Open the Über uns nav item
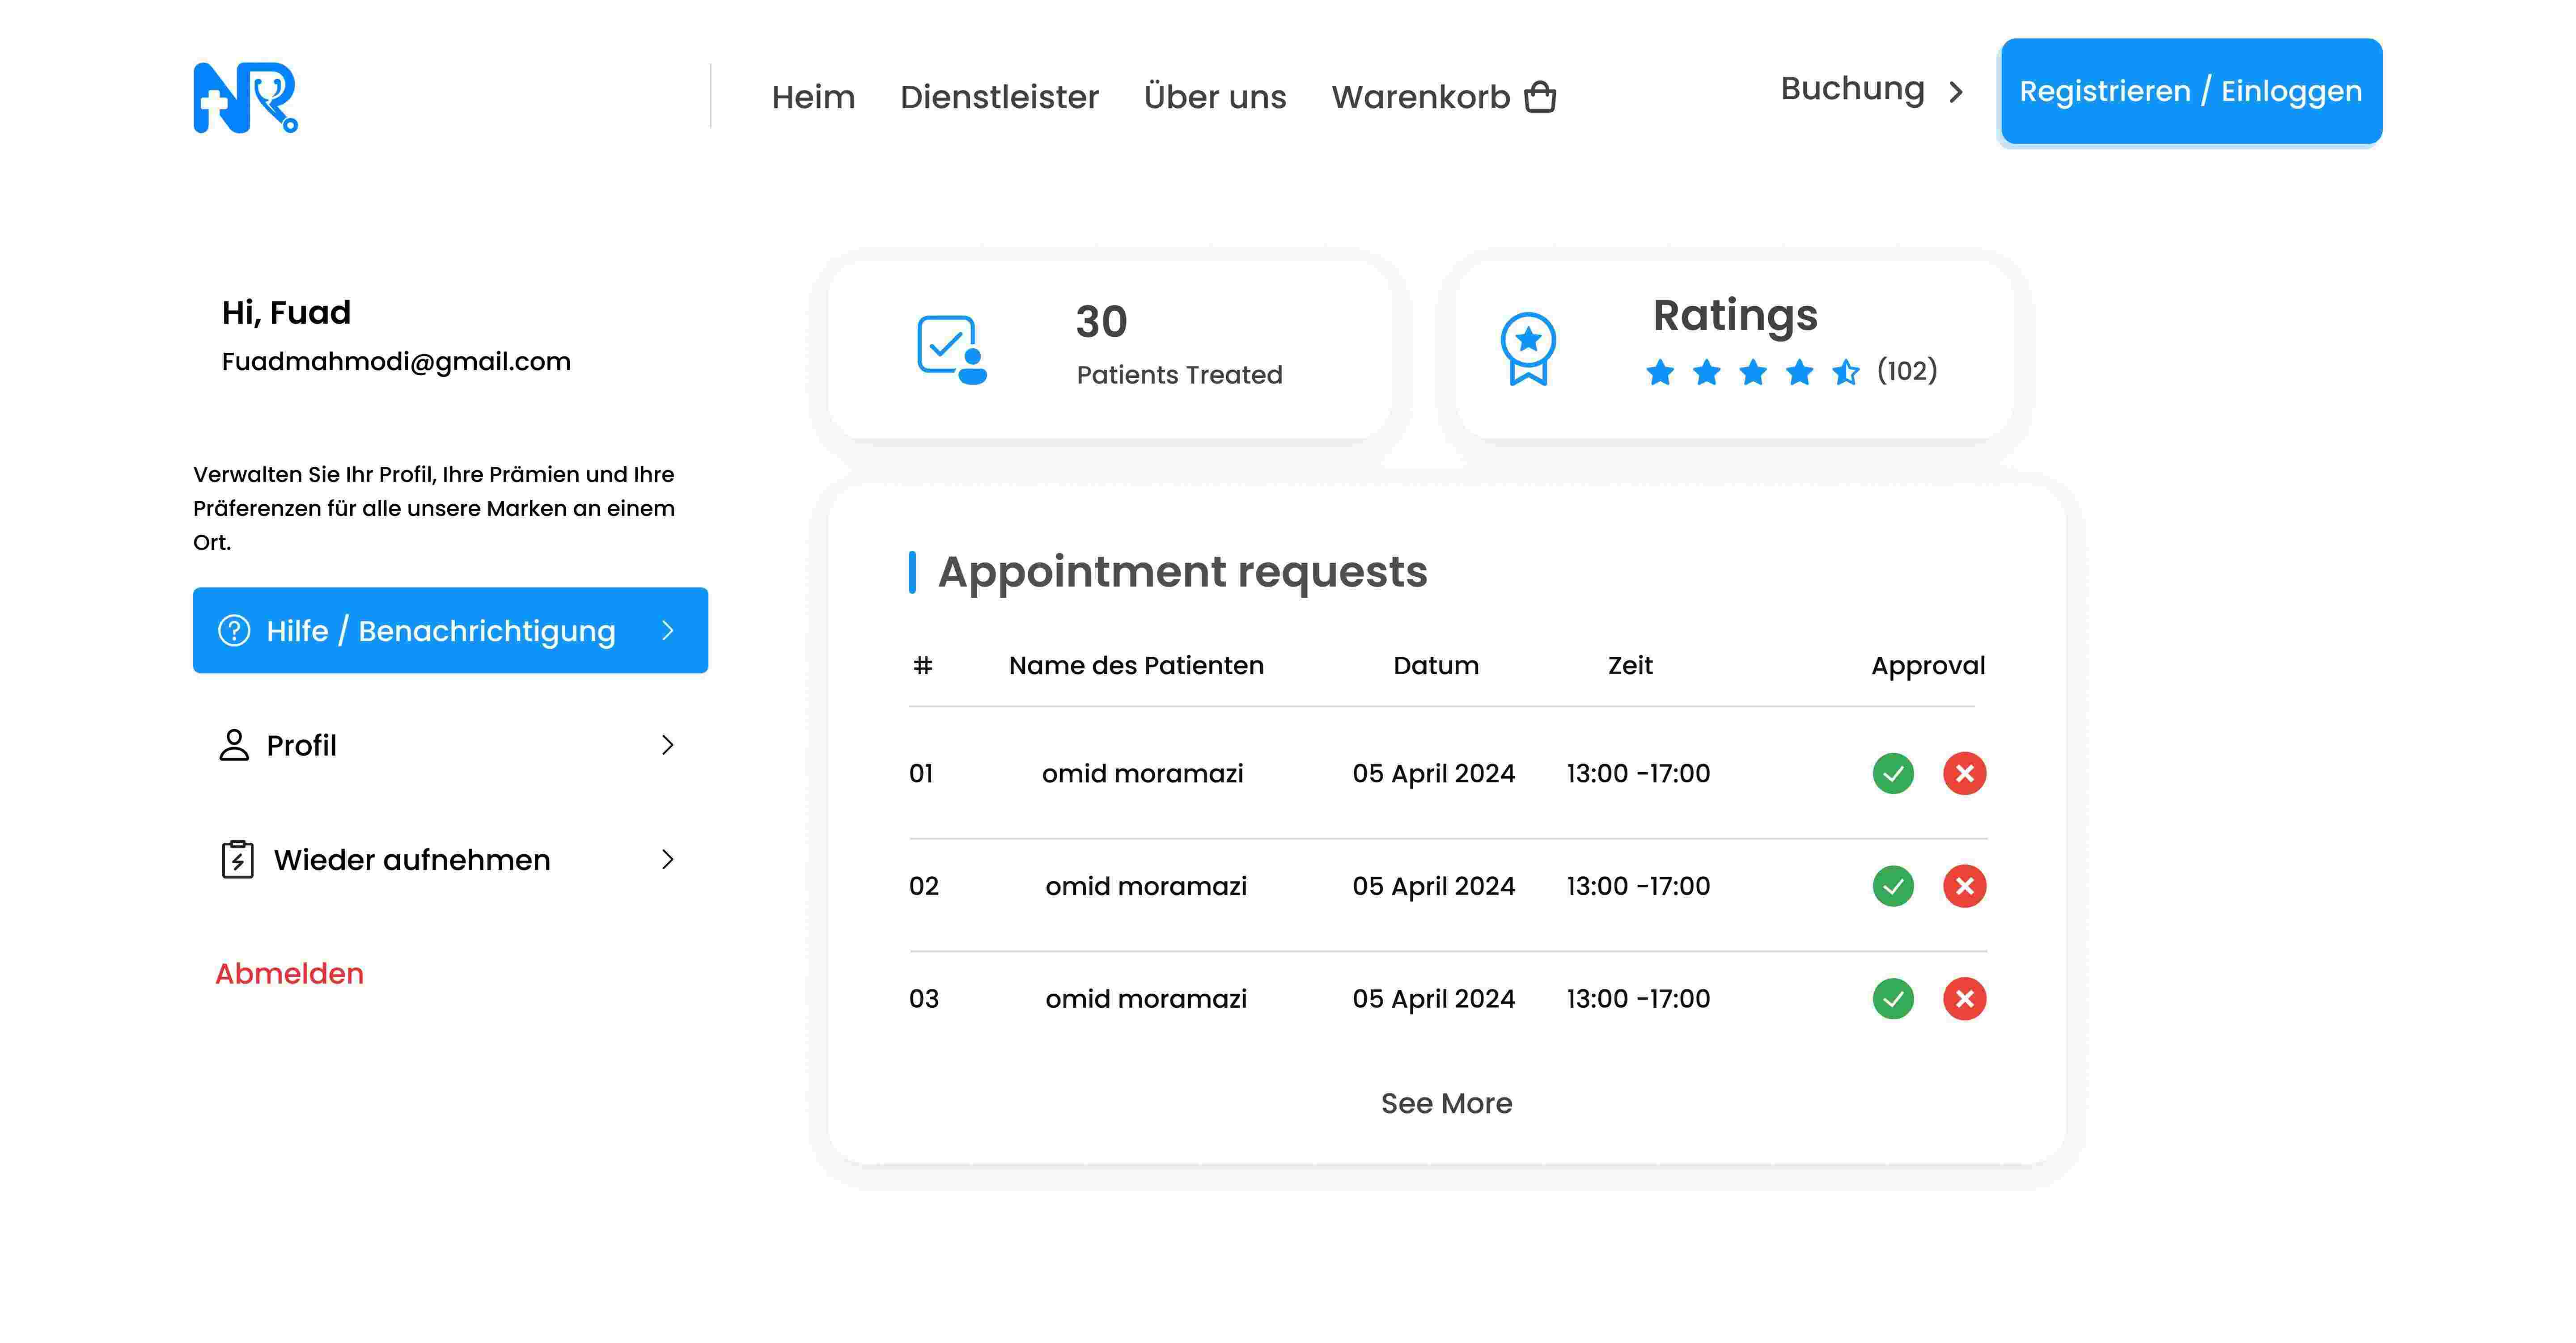This screenshot has width=2576, height=1343. (x=1215, y=97)
